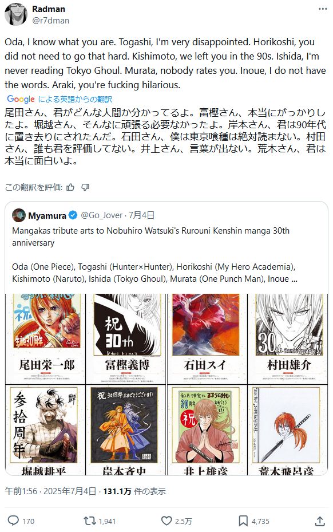Open Ishida Sui's tribute artwork

coord(207,338)
